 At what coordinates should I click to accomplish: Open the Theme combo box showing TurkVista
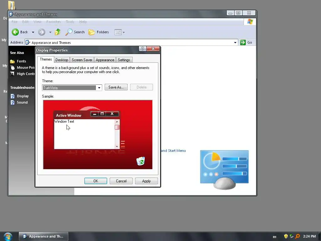(72, 88)
